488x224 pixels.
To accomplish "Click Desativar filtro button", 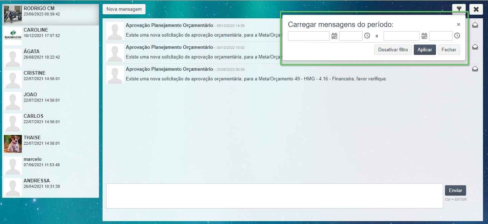I will 393,50.
